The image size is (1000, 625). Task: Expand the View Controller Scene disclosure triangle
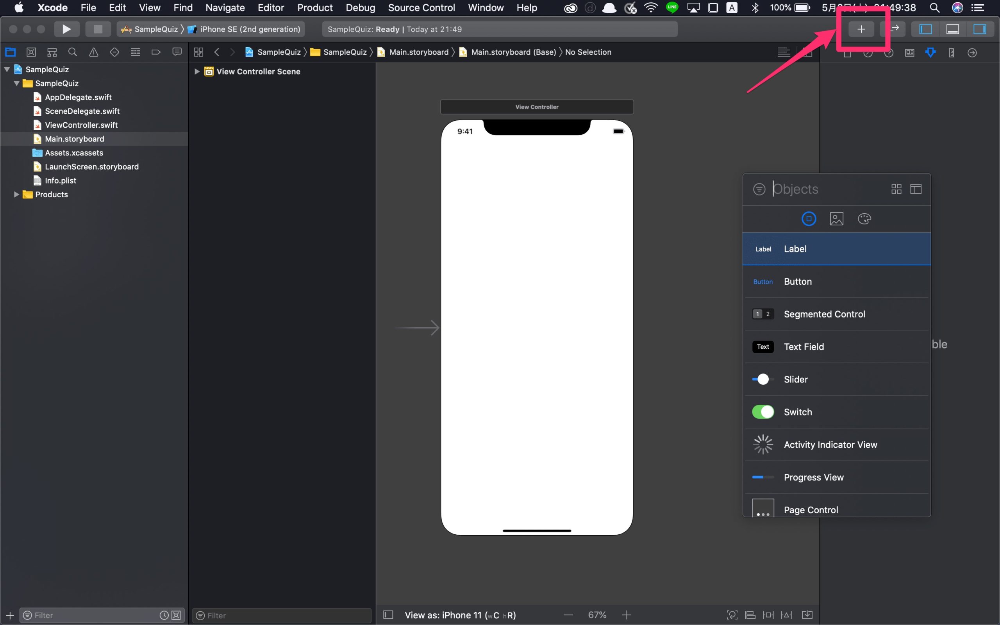coord(197,71)
